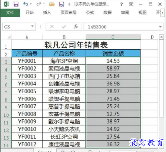Redo the last undone action

(39, 4)
